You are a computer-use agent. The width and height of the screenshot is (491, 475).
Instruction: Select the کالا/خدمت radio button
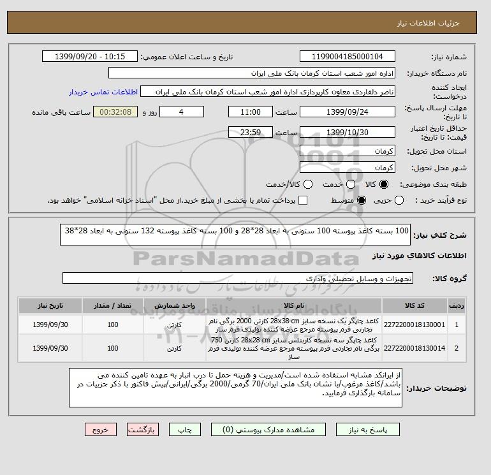point(308,184)
